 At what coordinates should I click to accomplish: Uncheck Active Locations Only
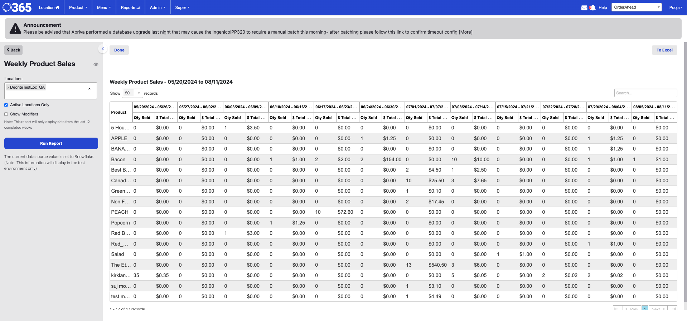point(6,105)
